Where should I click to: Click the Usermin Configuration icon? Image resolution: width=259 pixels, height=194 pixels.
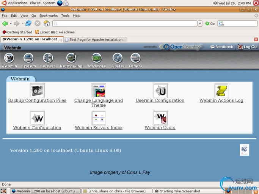click(x=160, y=91)
